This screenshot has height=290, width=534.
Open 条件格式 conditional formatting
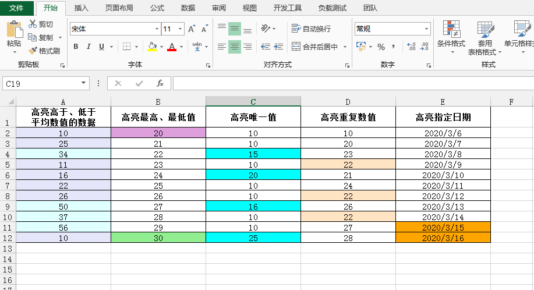[451, 37]
